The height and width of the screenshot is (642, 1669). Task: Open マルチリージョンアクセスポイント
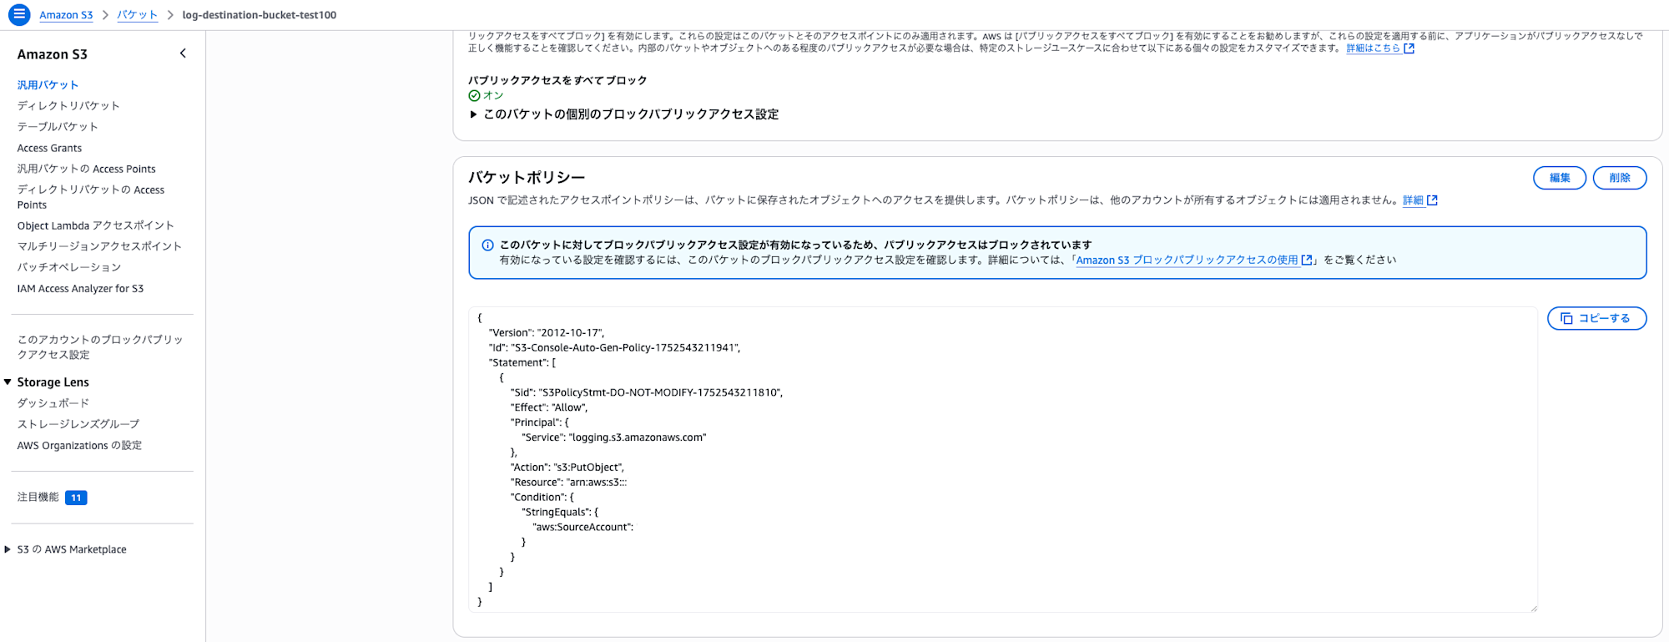pyautogui.click(x=99, y=246)
